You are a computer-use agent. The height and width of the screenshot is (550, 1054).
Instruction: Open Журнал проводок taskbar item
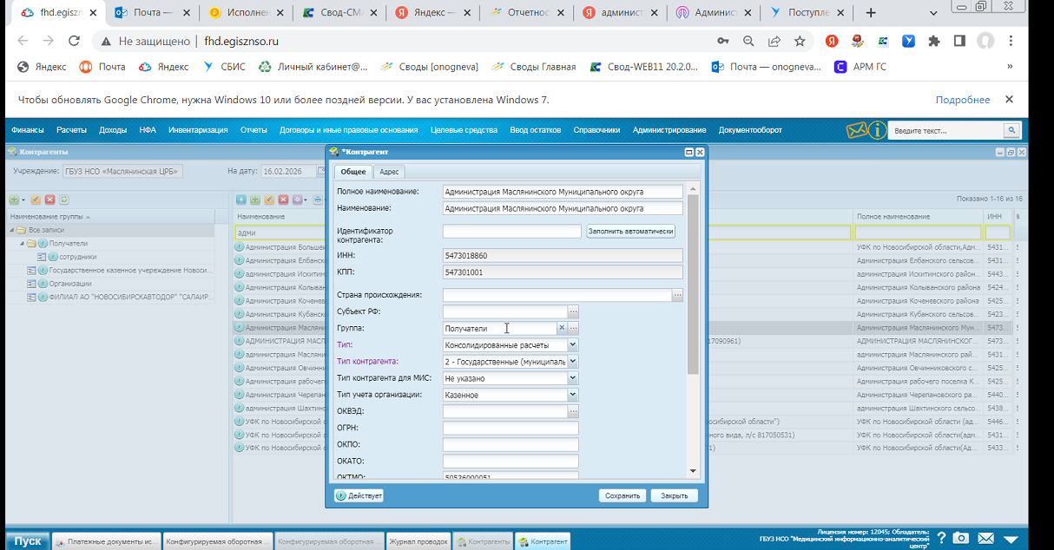(x=418, y=541)
